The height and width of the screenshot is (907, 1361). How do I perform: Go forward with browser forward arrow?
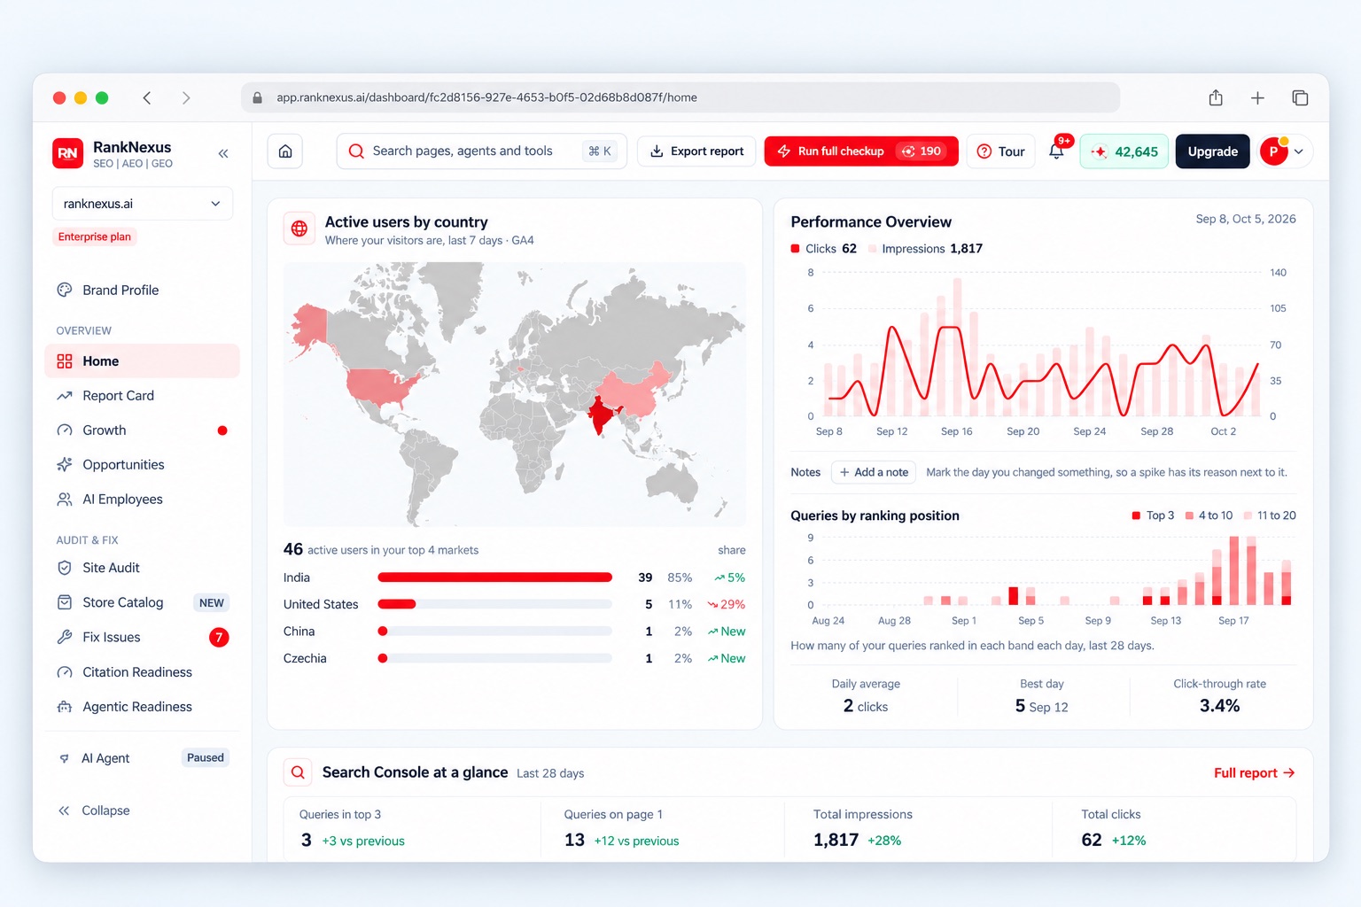(x=186, y=97)
